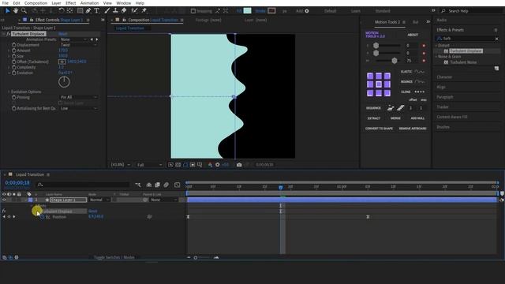Click the Stroke color swatch
Screen dimensions: 505x284
(271, 10)
